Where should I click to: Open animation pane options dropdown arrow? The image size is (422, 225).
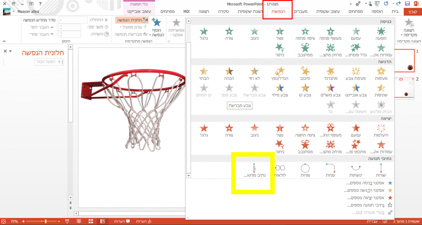pyautogui.click(x=10, y=51)
